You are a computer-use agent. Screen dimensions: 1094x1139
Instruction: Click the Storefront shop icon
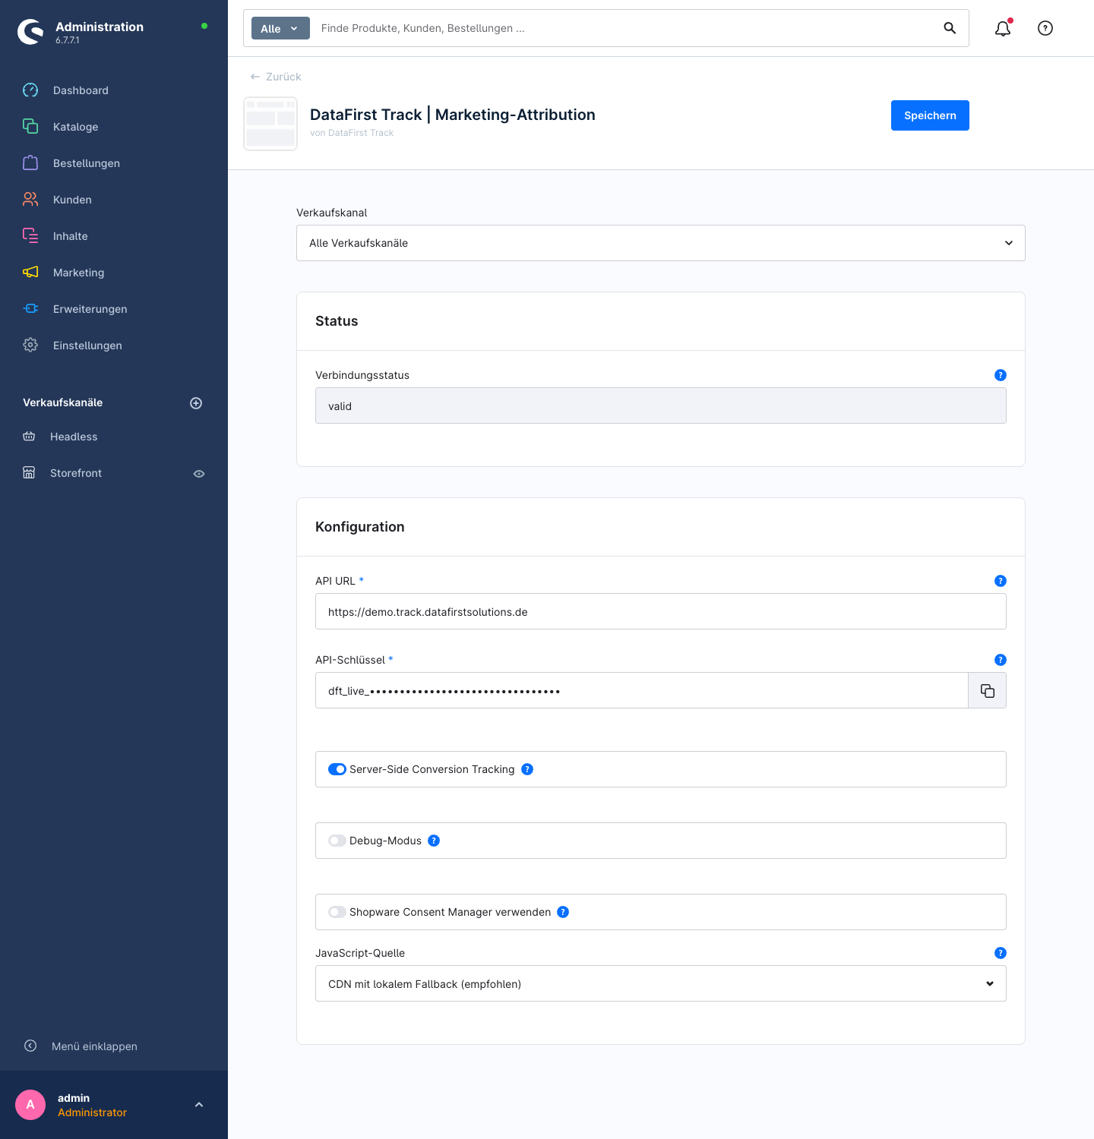[29, 473]
